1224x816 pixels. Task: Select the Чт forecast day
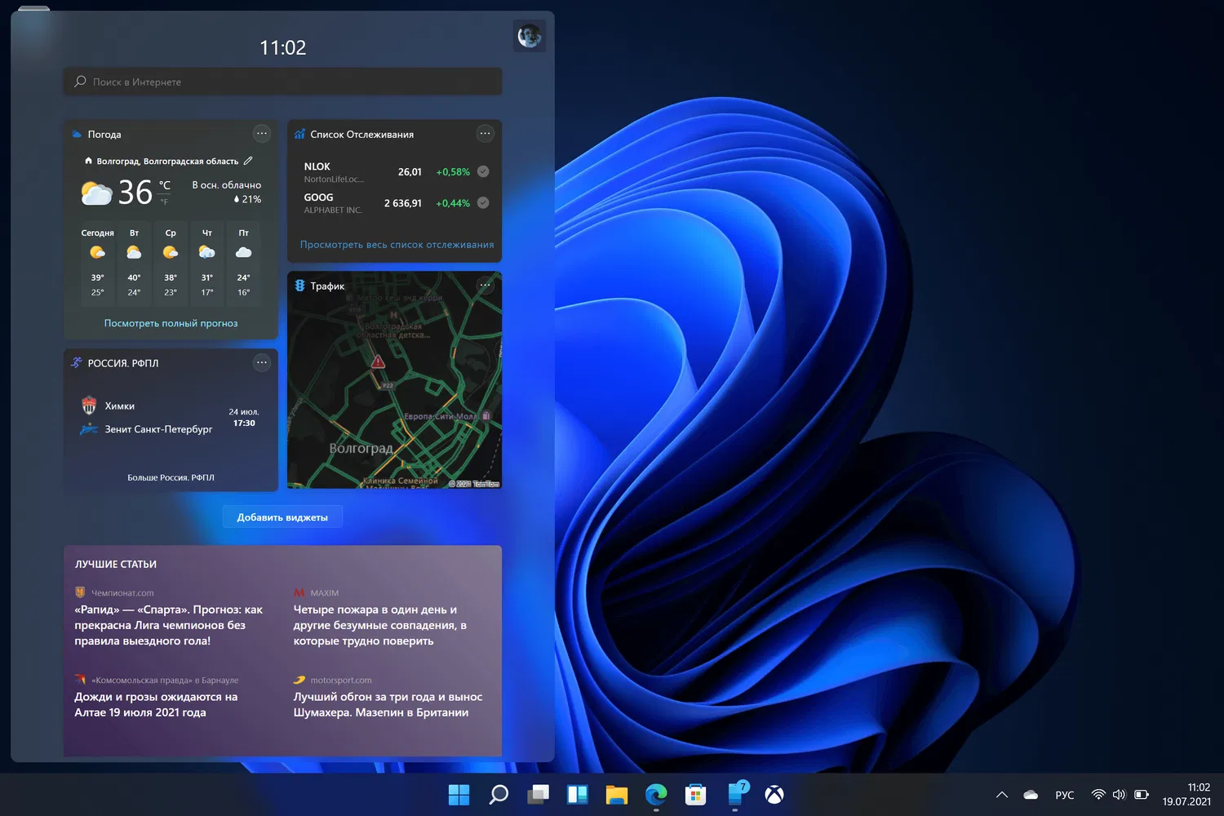point(207,263)
